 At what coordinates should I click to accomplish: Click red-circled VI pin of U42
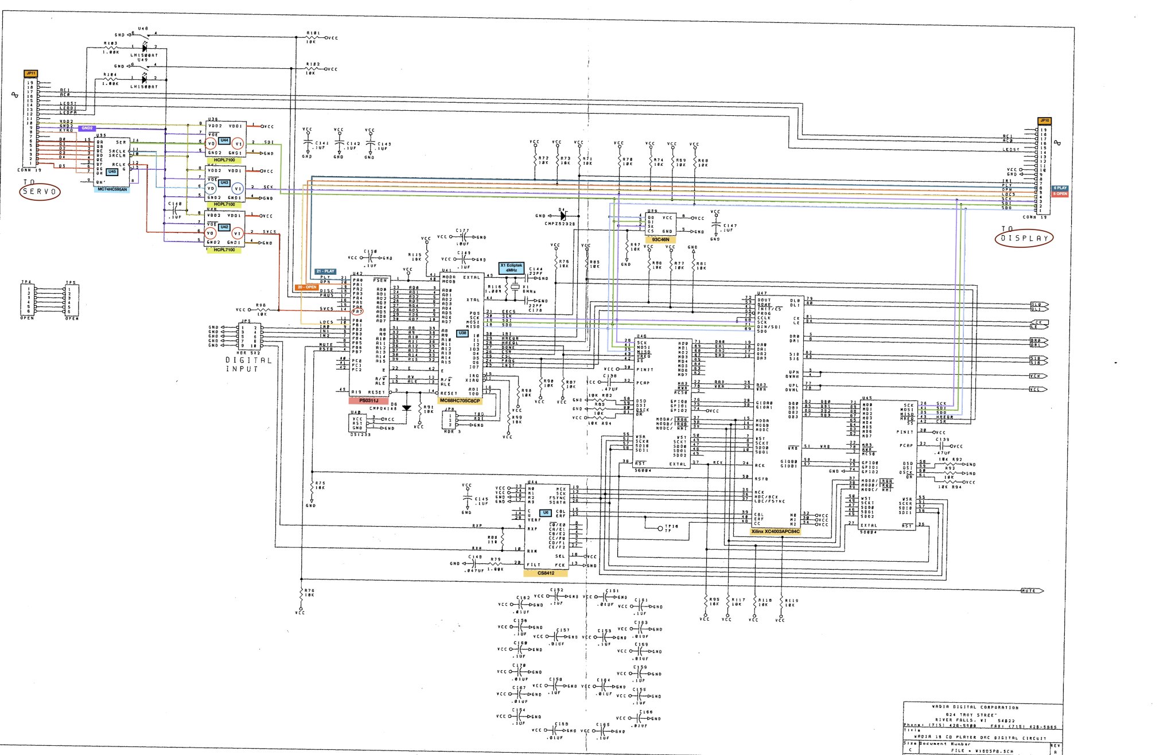(x=239, y=233)
